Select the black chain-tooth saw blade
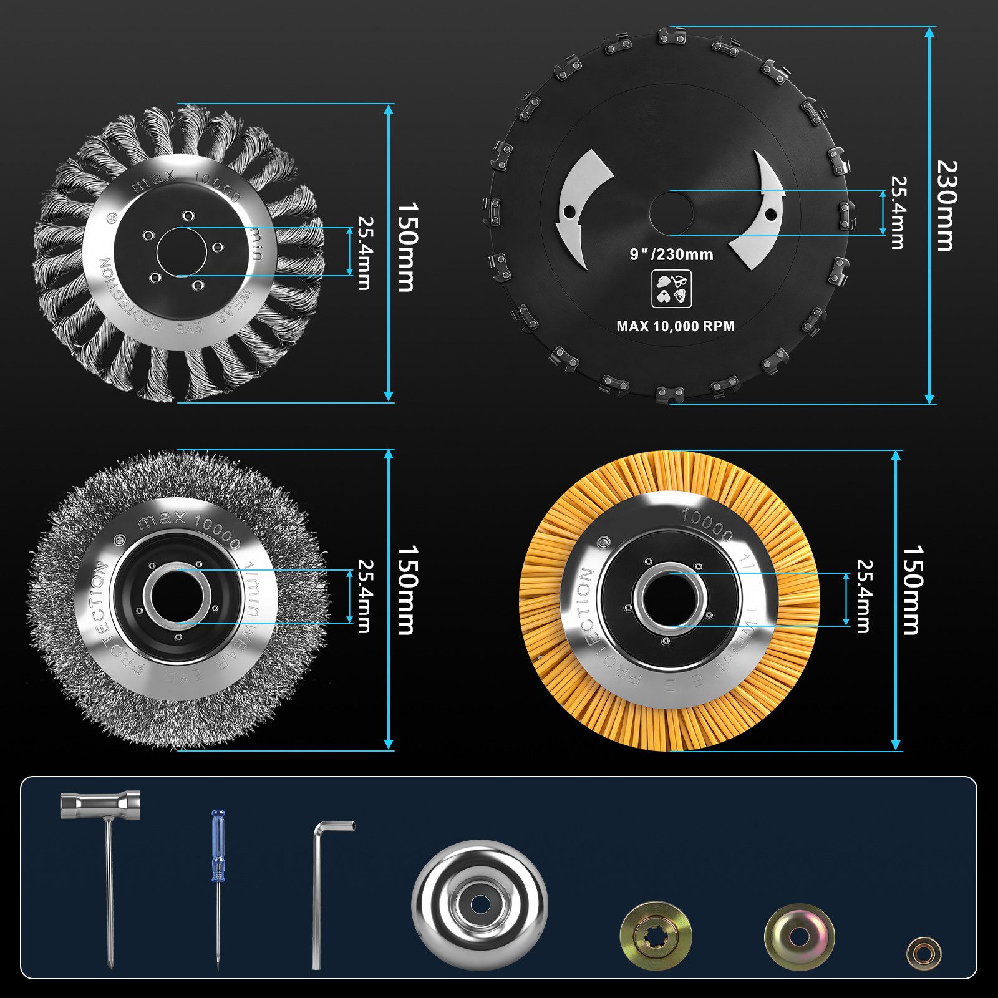This screenshot has height=998, width=998. [x=669, y=215]
